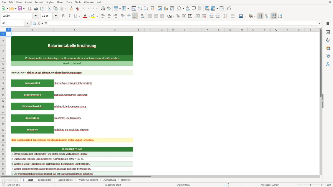Switch to the Auswertung sheet tab

pyautogui.click(x=110, y=180)
